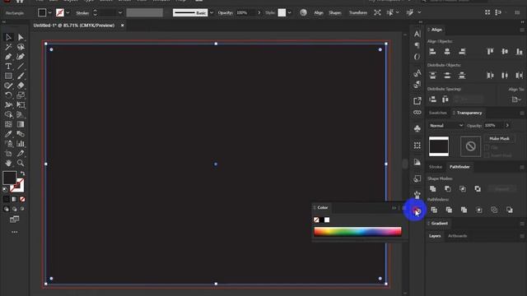
Task: Switch to the Pathfinder tab
Action: pos(459,167)
